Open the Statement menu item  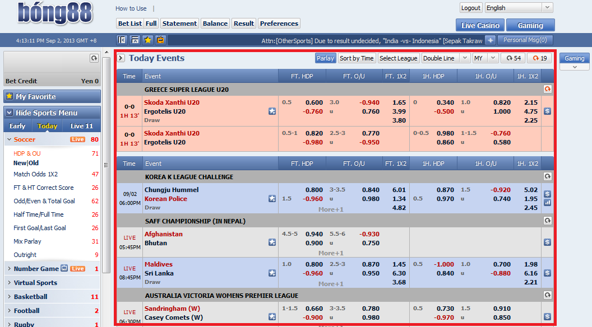[180, 24]
